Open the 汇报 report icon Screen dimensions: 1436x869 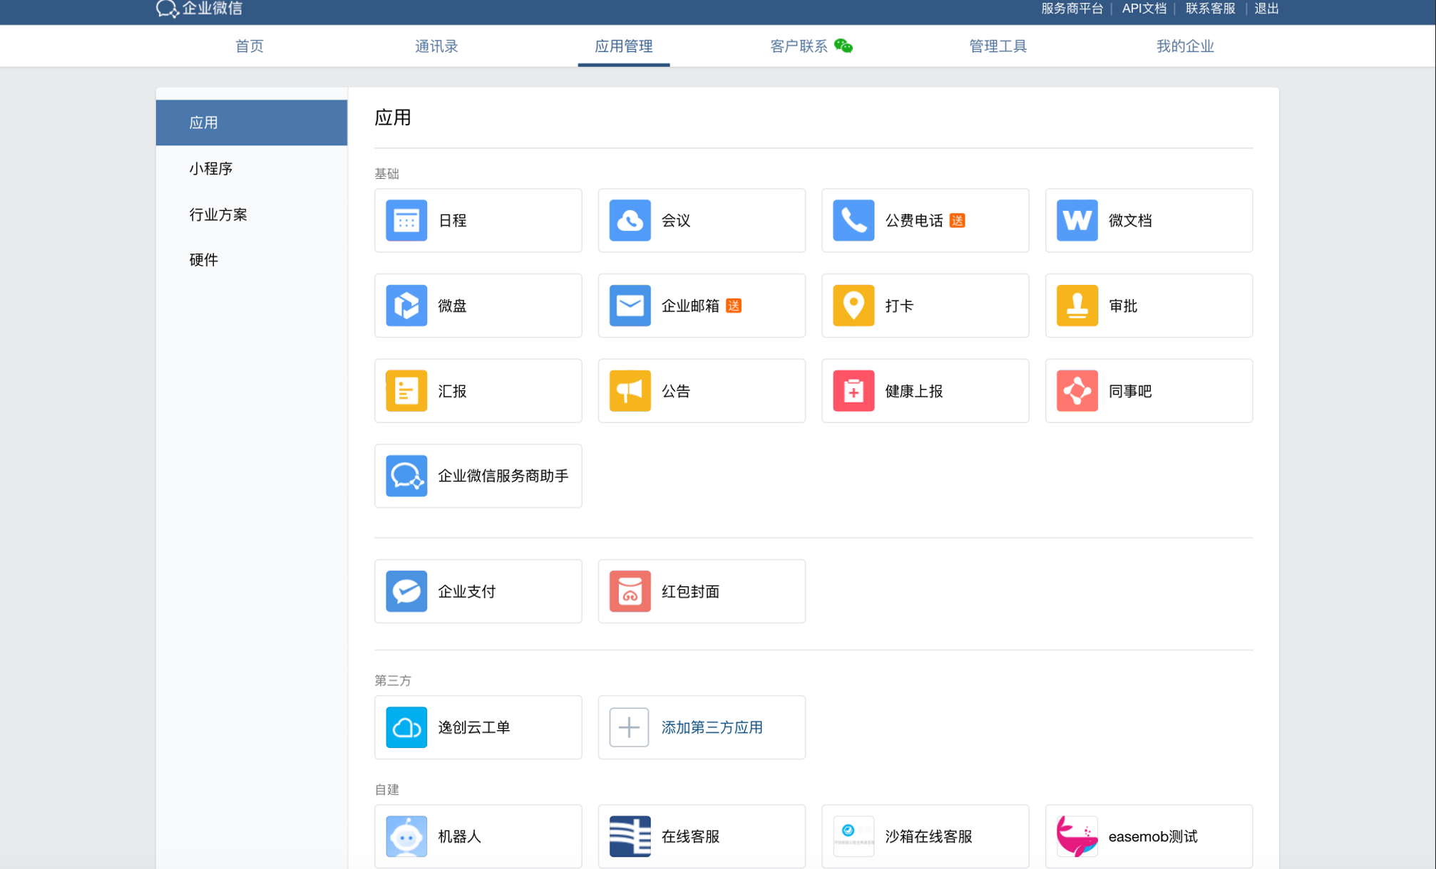click(x=406, y=390)
